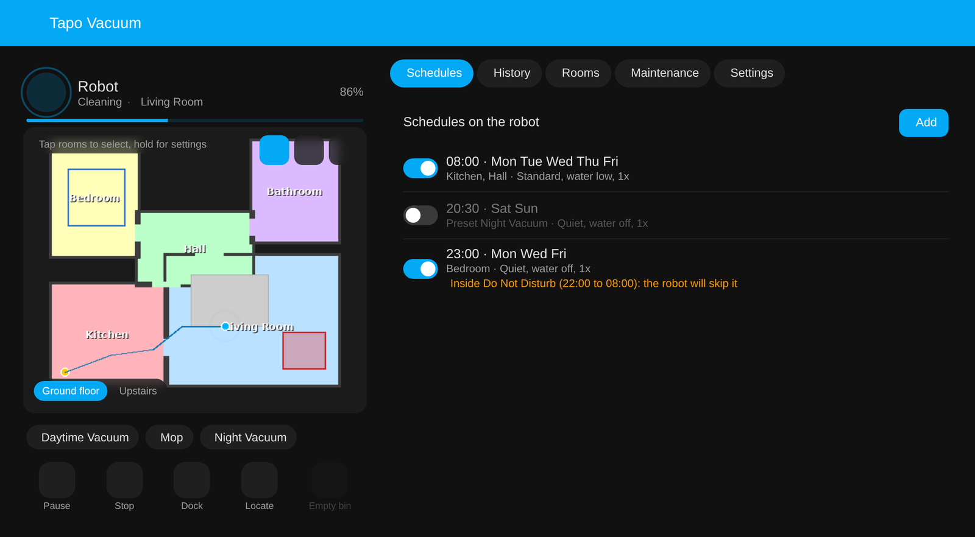Click the 'Tapo Vacuum' app title
The height and width of the screenshot is (537, 975).
(x=95, y=23)
